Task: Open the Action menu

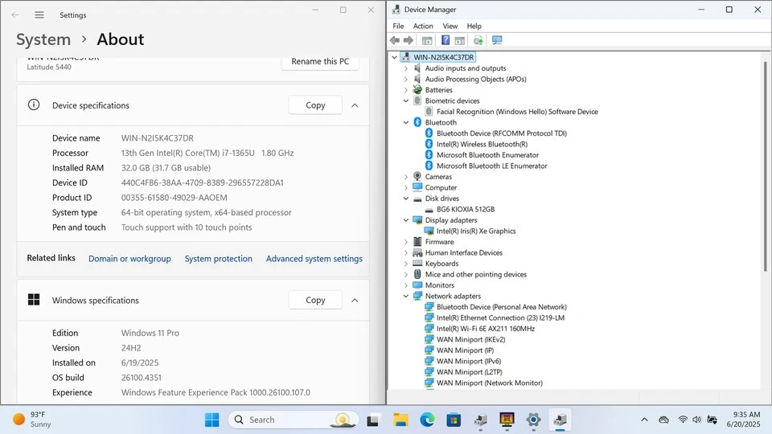Action: (x=423, y=26)
